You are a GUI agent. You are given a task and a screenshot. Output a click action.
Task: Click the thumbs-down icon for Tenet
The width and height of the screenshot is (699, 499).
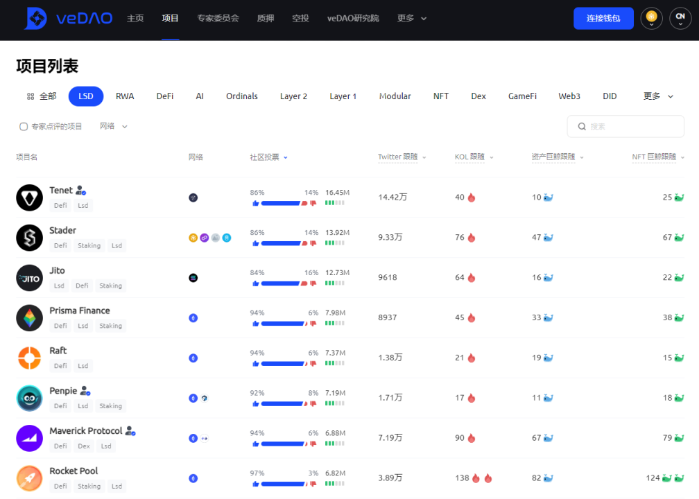click(x=313, y=203)
